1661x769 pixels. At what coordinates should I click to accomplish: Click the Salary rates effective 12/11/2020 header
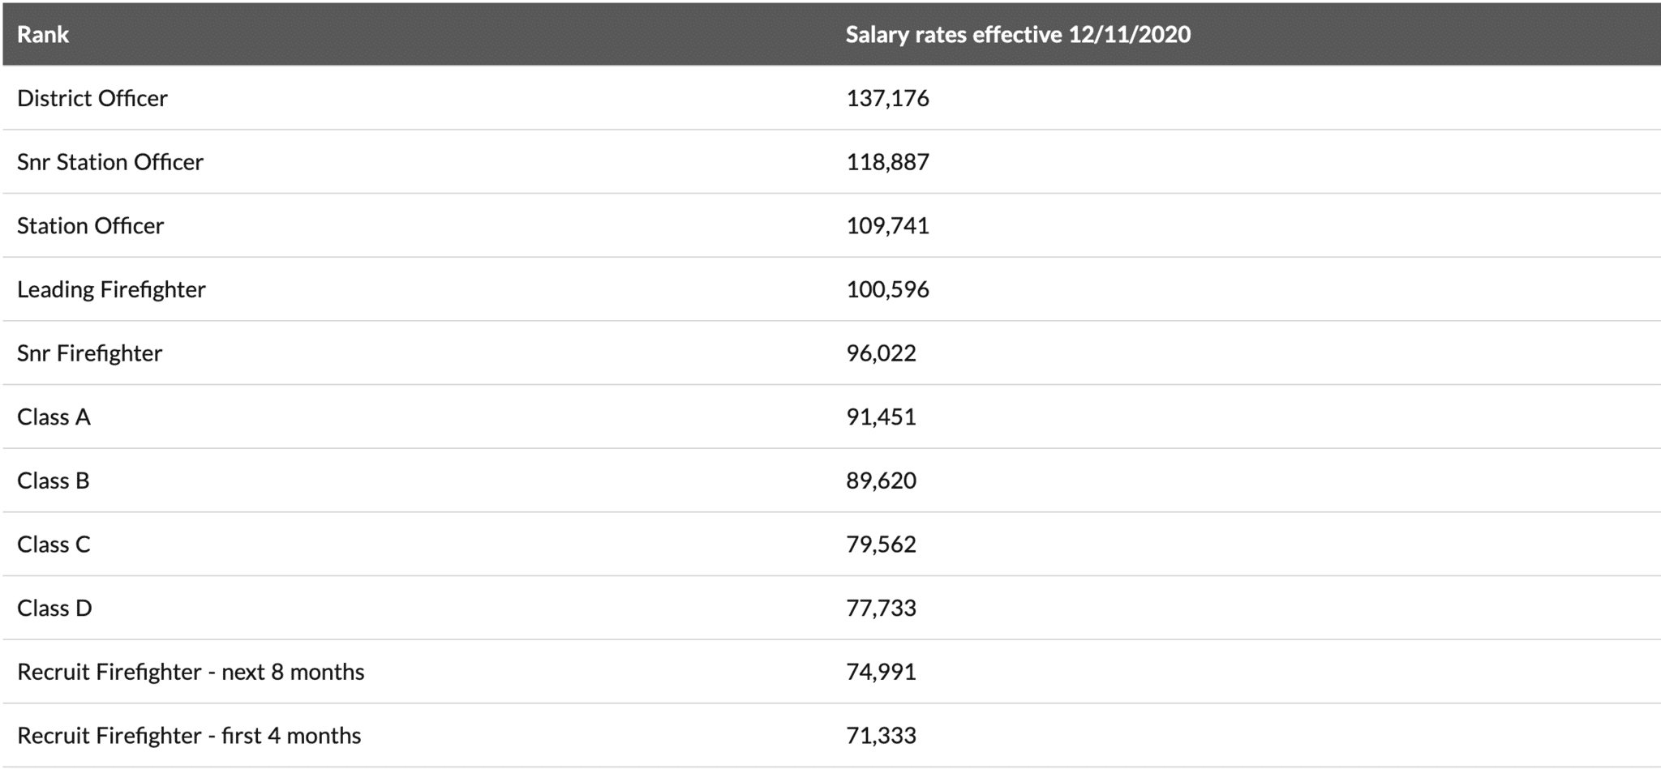(x=1018, y=35)
